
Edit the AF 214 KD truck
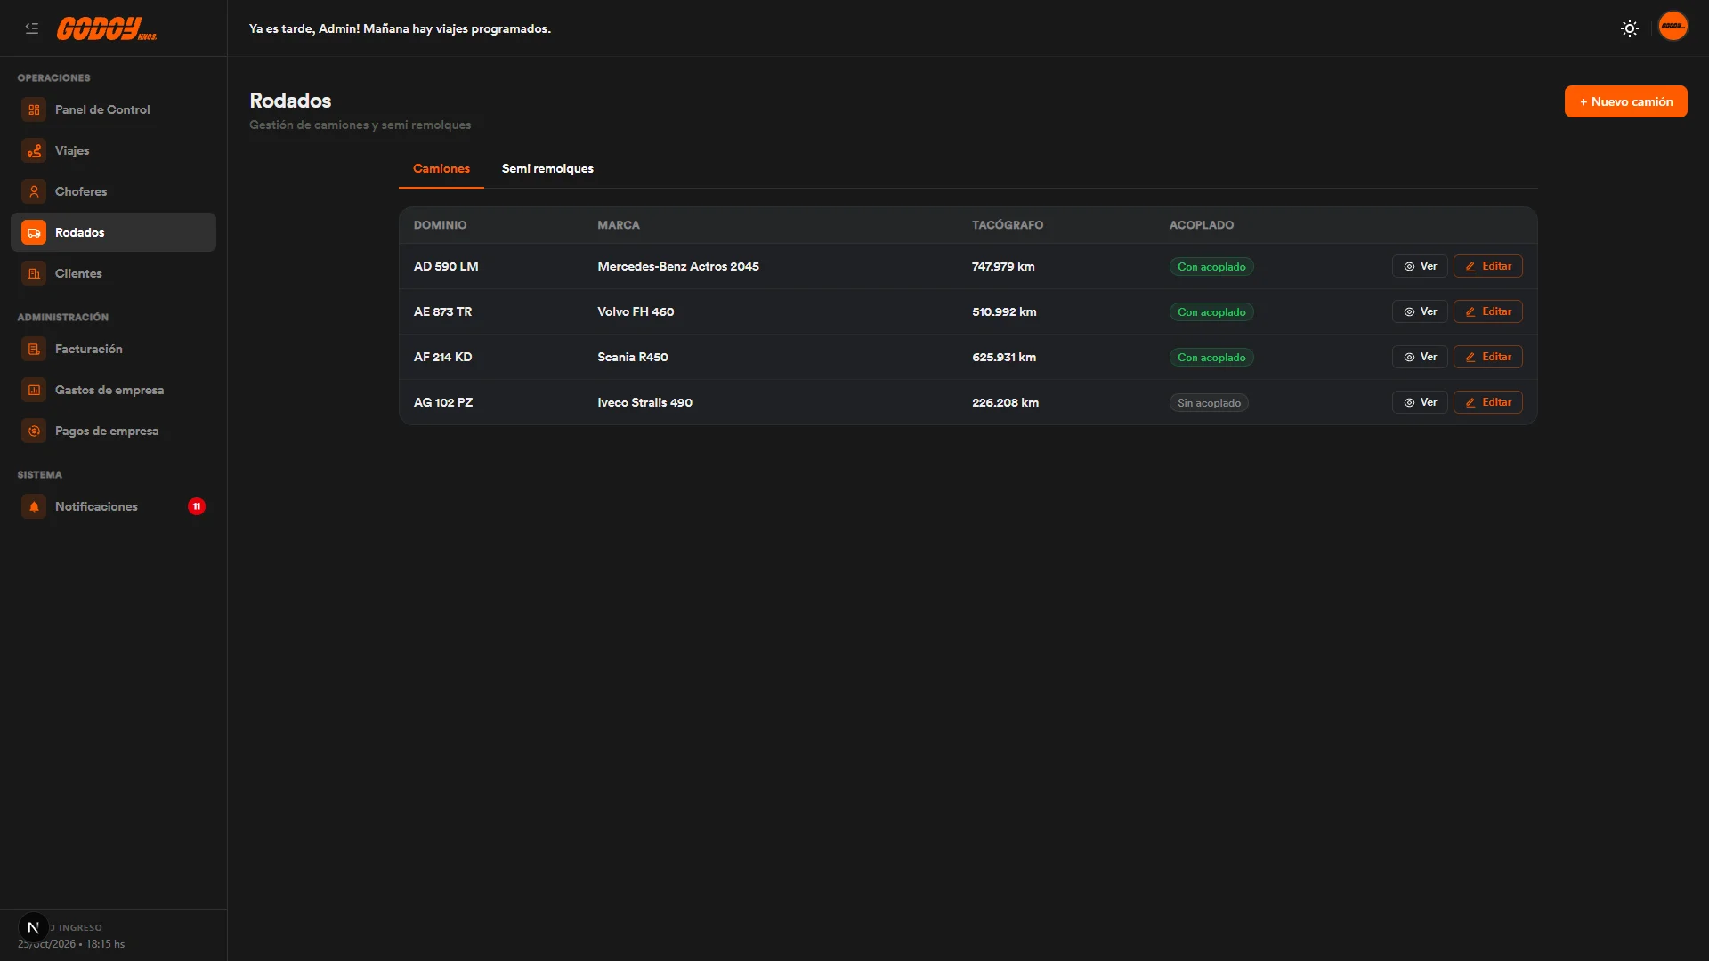[1487, 357]
